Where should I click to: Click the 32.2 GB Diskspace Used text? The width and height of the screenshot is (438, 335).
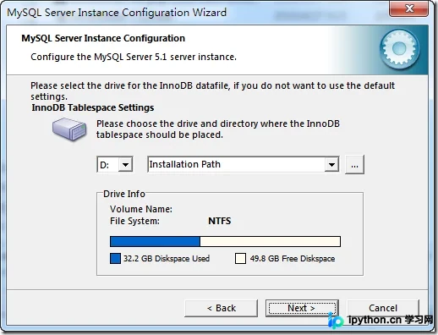(167, 259)
